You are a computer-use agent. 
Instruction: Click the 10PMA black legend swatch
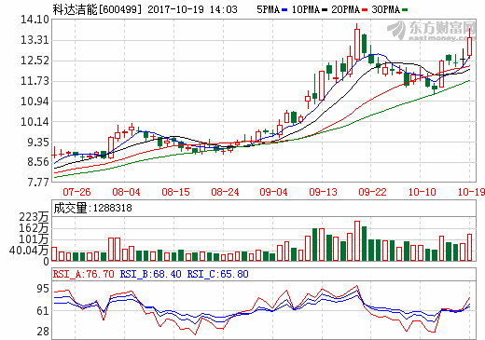tap(325, 10)
